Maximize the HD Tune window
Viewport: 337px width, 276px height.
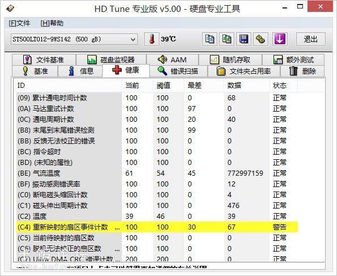click(x=300, y=7)
